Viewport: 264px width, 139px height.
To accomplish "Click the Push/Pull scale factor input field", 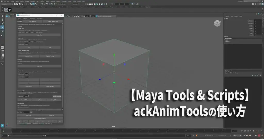I will click(27, 44).
